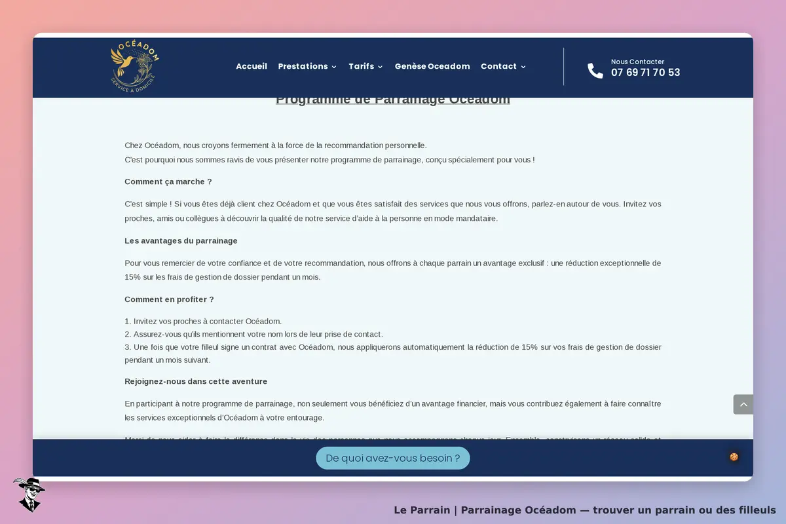This screenshot has height=524, width=786.
Task: Click the phone handset icon
Action: (595, 71)
